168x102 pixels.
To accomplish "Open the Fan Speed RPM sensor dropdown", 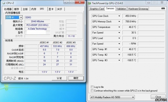I will [119, 44].
